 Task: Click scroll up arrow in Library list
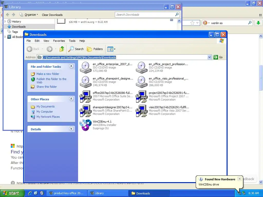[x=179, y=21]
